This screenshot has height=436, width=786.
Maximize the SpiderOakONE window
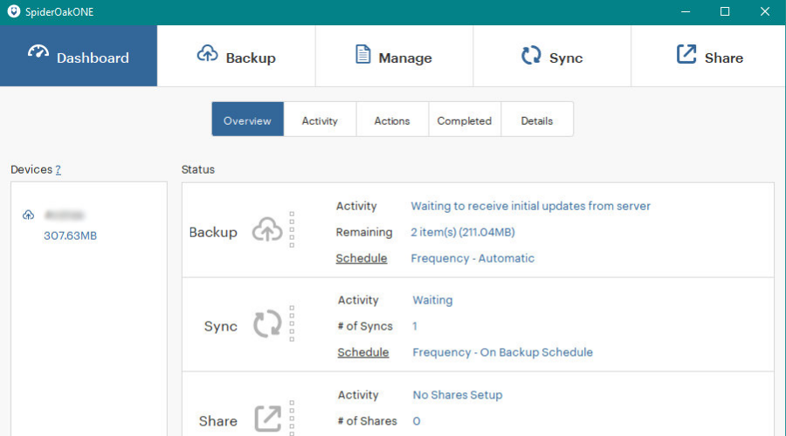(725, 11)
